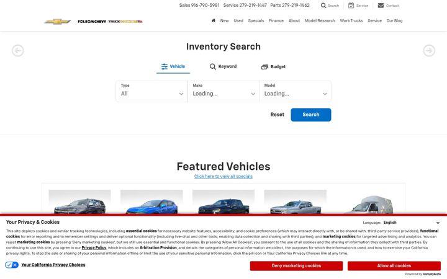Click the home icon in navigation

coord(213,20)
